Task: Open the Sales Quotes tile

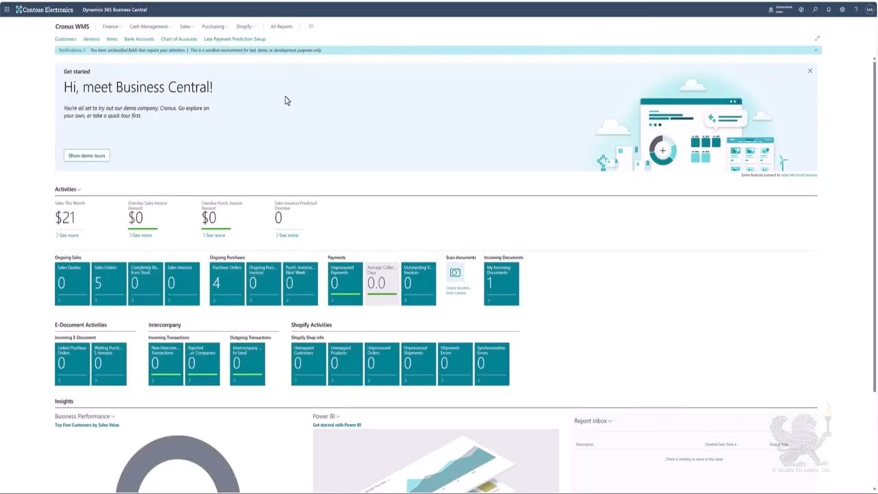Action: pyautogui.click(x=72, y=283)
